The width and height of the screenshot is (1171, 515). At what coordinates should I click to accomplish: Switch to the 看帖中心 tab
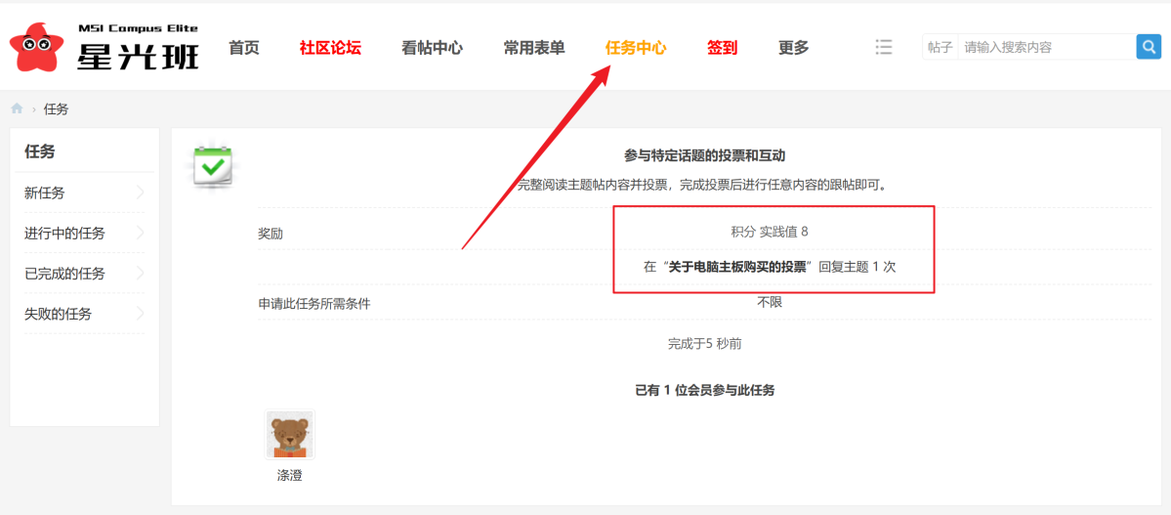432,48
